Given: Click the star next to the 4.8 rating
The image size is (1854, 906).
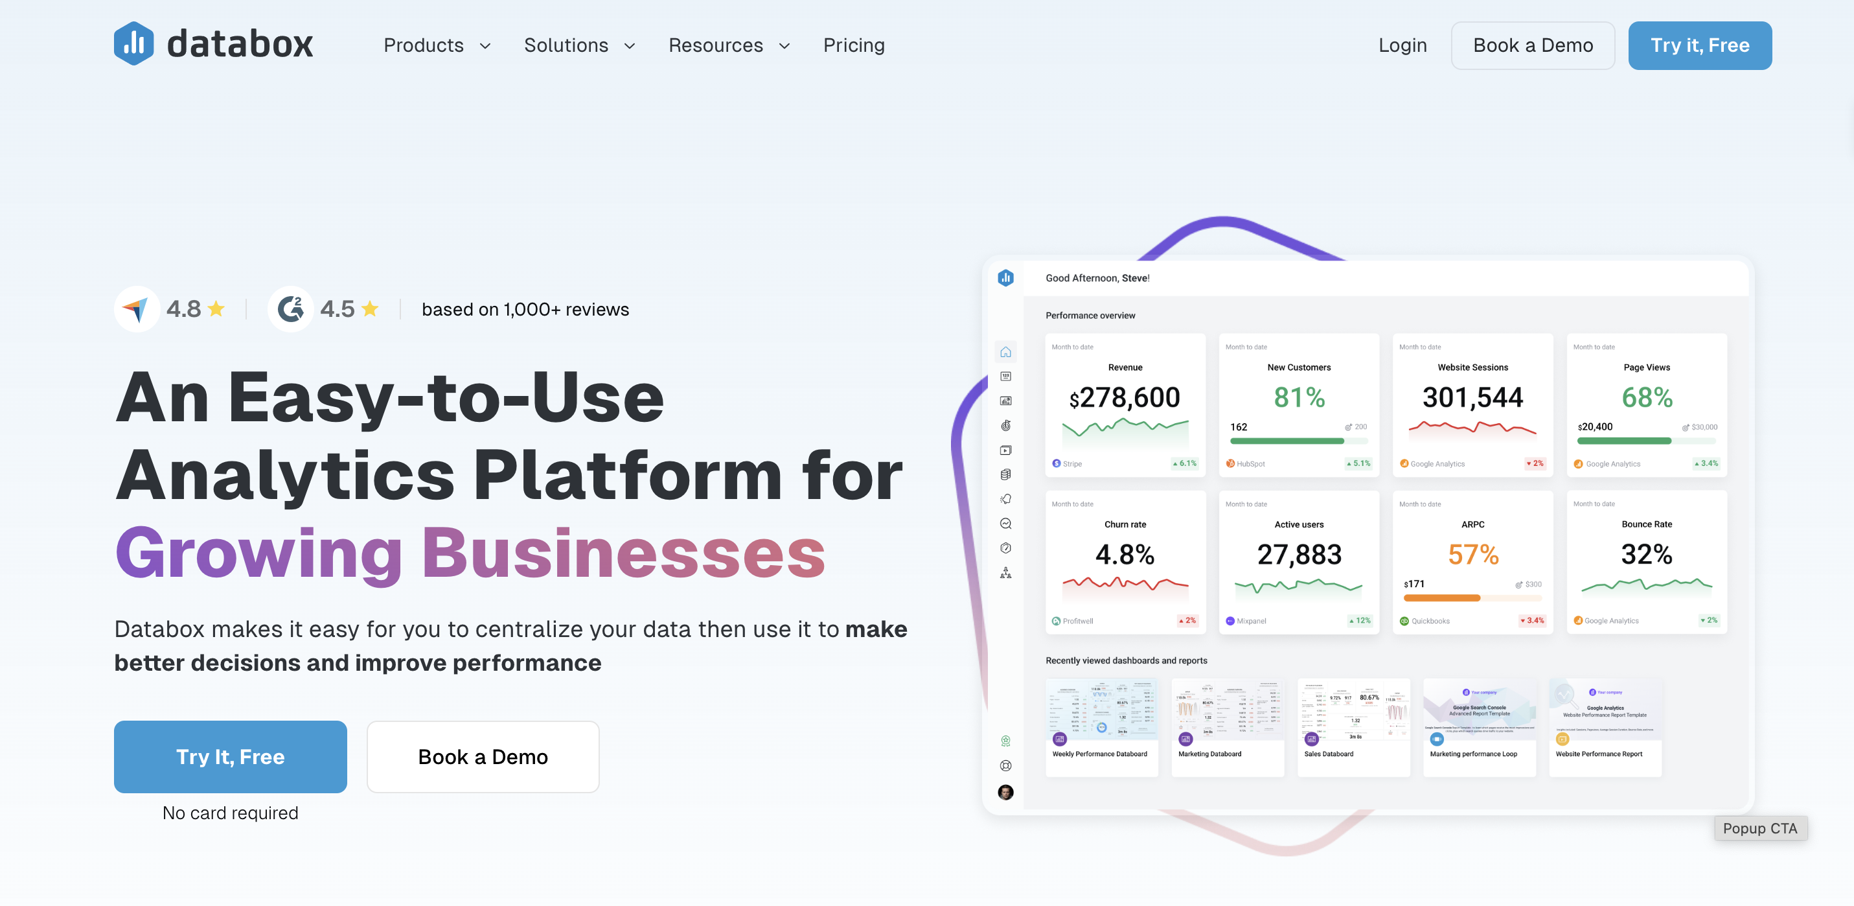Looking at the screenshot, I should tap(216, 309).
